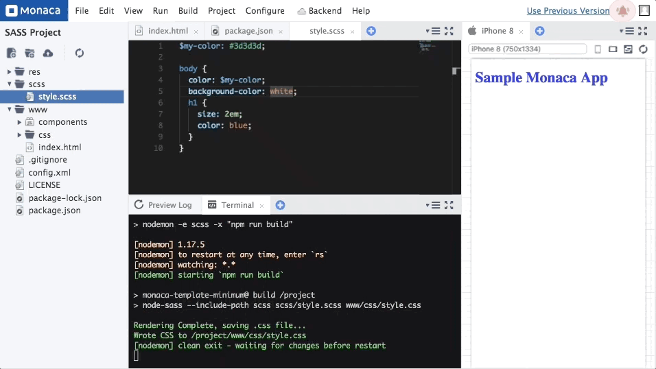
Task: Open the Help menu
Action: 361,11
